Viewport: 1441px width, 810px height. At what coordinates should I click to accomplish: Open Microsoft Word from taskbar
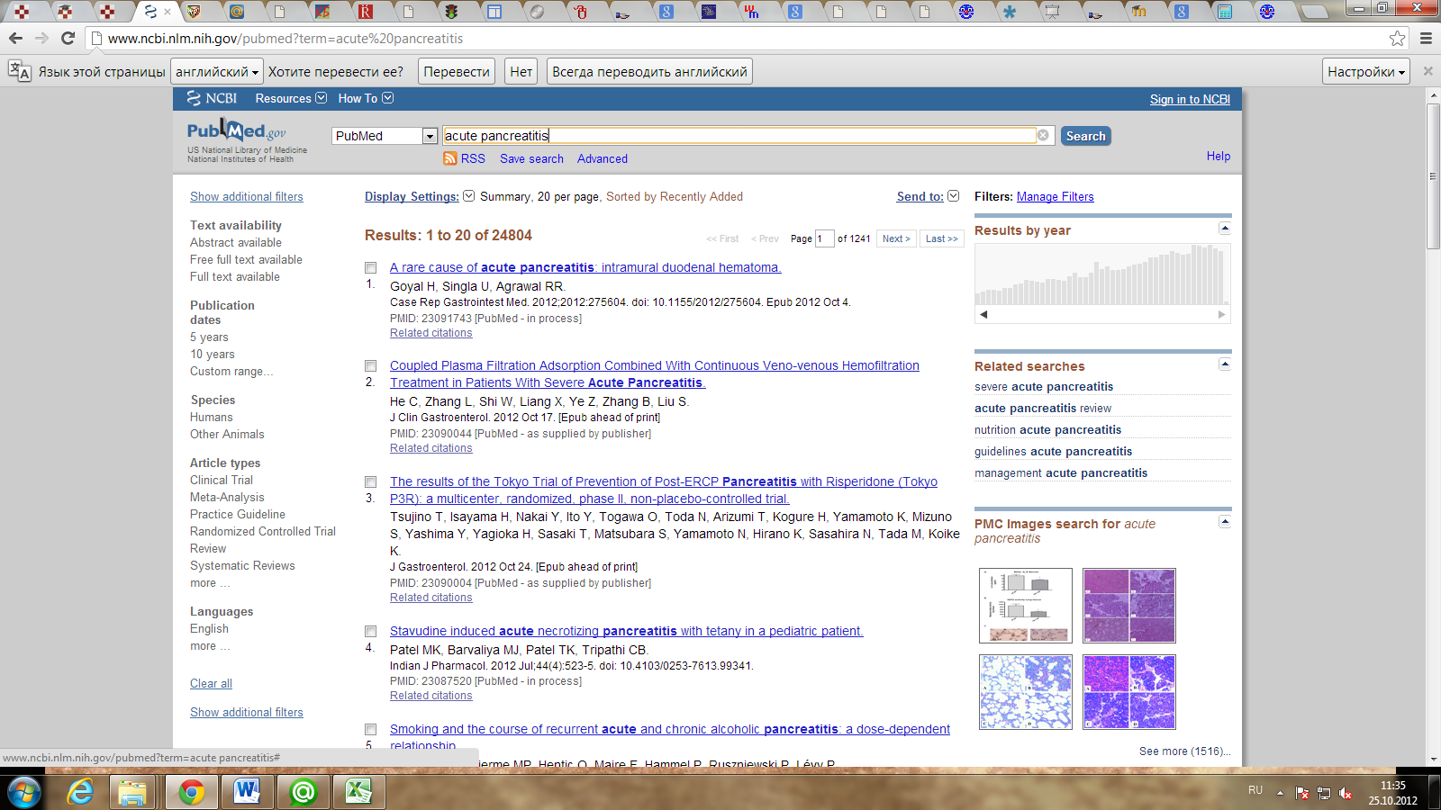point(247,792)
